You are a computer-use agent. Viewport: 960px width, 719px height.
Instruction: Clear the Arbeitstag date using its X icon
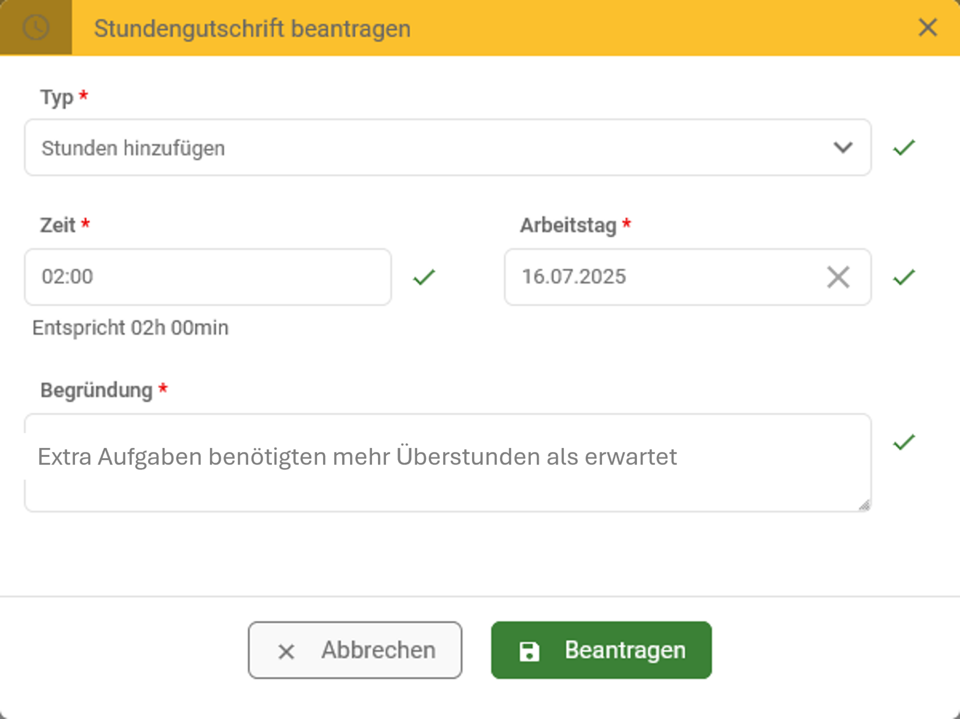point(838,276)
